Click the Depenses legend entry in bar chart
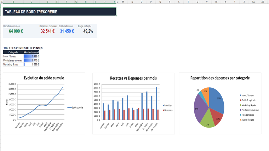269x151 pixels. point(168,110)
